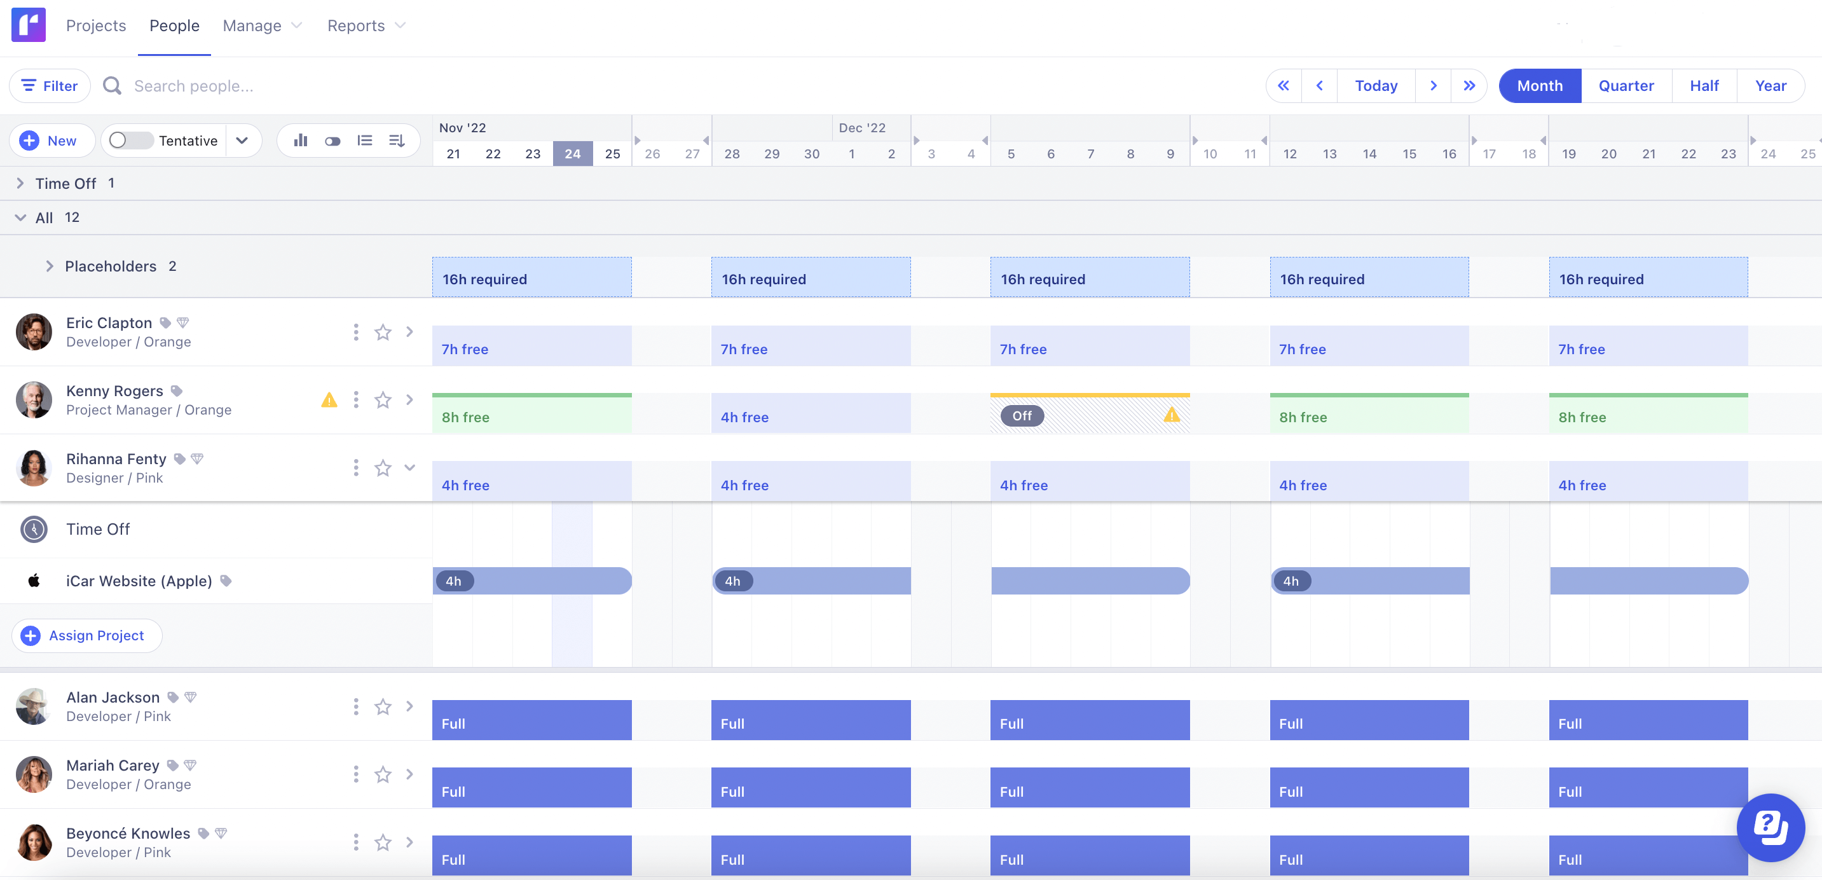1822x880 pixels.
Task: Toggle the Tentative switch
Action: tap(130, 140)
